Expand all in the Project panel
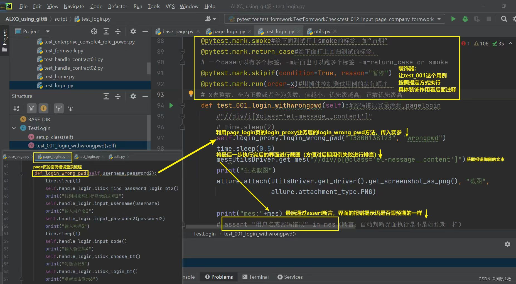 coord(106,31)
